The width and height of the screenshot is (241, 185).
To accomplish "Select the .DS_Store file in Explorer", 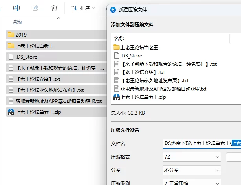I will point(57,57).
